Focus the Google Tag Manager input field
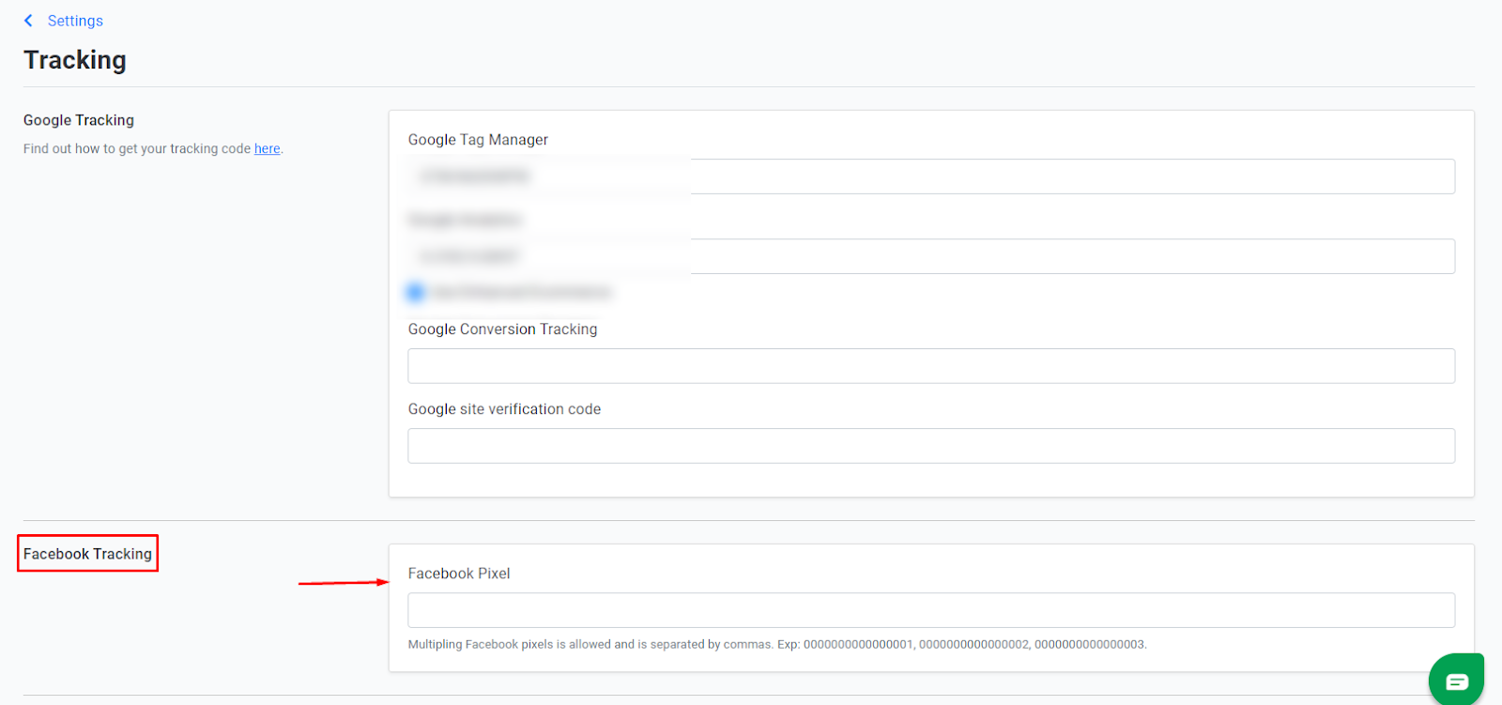The width and height of the screenshot is (1502, 705). click(x=931, y=176)
